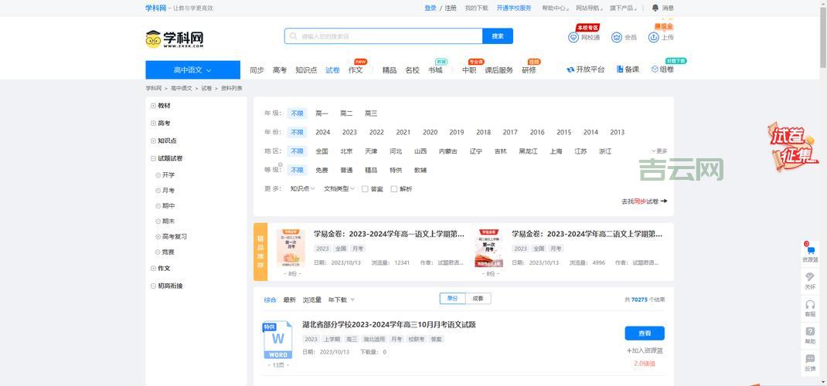Sort results by 浏览量
Viewport: 827px width, 386px height.
311,300
